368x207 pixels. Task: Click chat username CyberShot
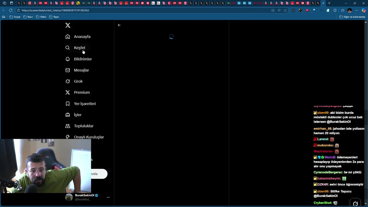pyautogui.click(x=323, y=203)
